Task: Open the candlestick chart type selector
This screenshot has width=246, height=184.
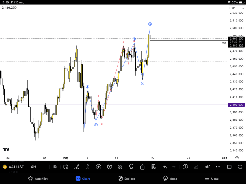Action: (x=55, y=167)
